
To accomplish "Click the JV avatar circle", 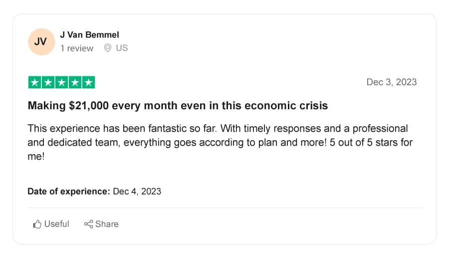I will pyautogui.click(x=41, y=42).
